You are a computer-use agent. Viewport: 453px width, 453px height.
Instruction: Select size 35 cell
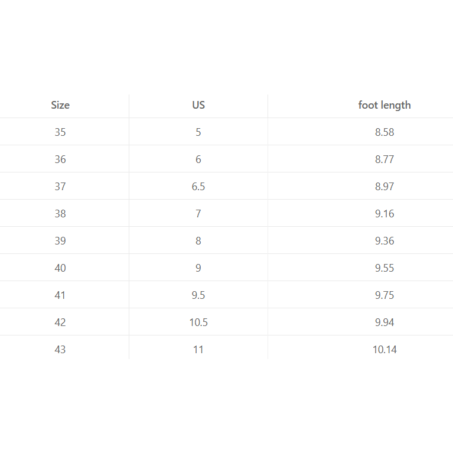(60, 132)
